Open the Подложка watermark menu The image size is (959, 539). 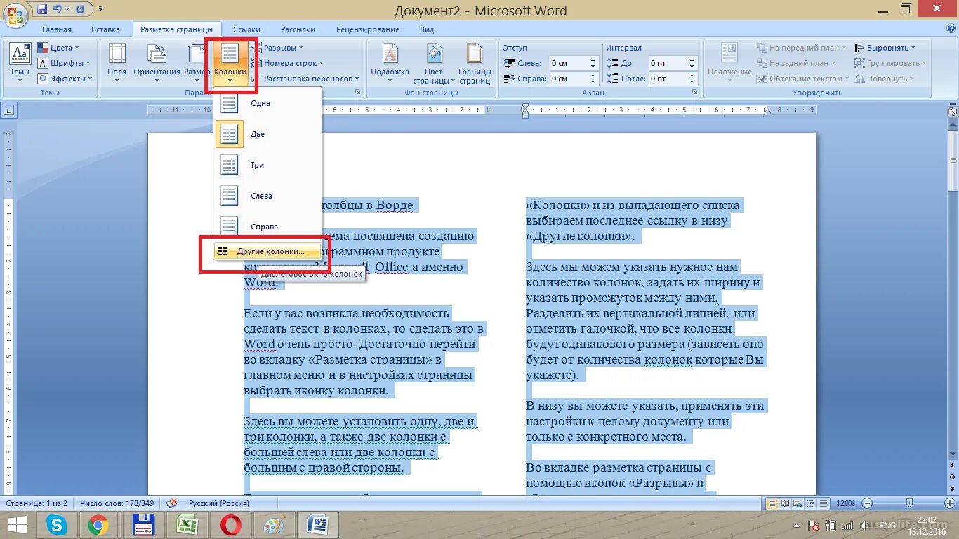click(x=390, y=62)
